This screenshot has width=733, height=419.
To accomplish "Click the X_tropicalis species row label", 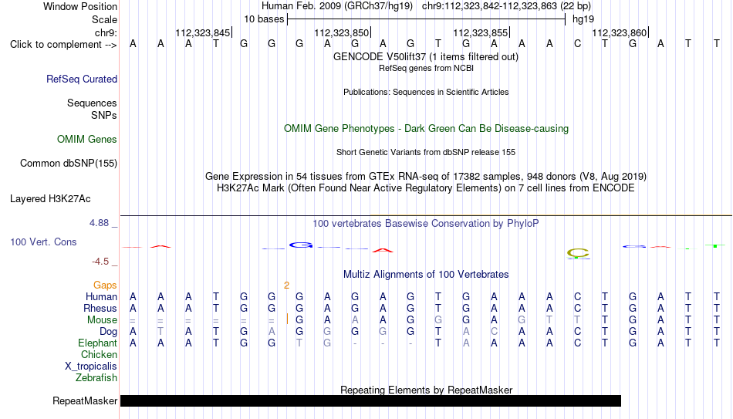I will coord(91,367).
